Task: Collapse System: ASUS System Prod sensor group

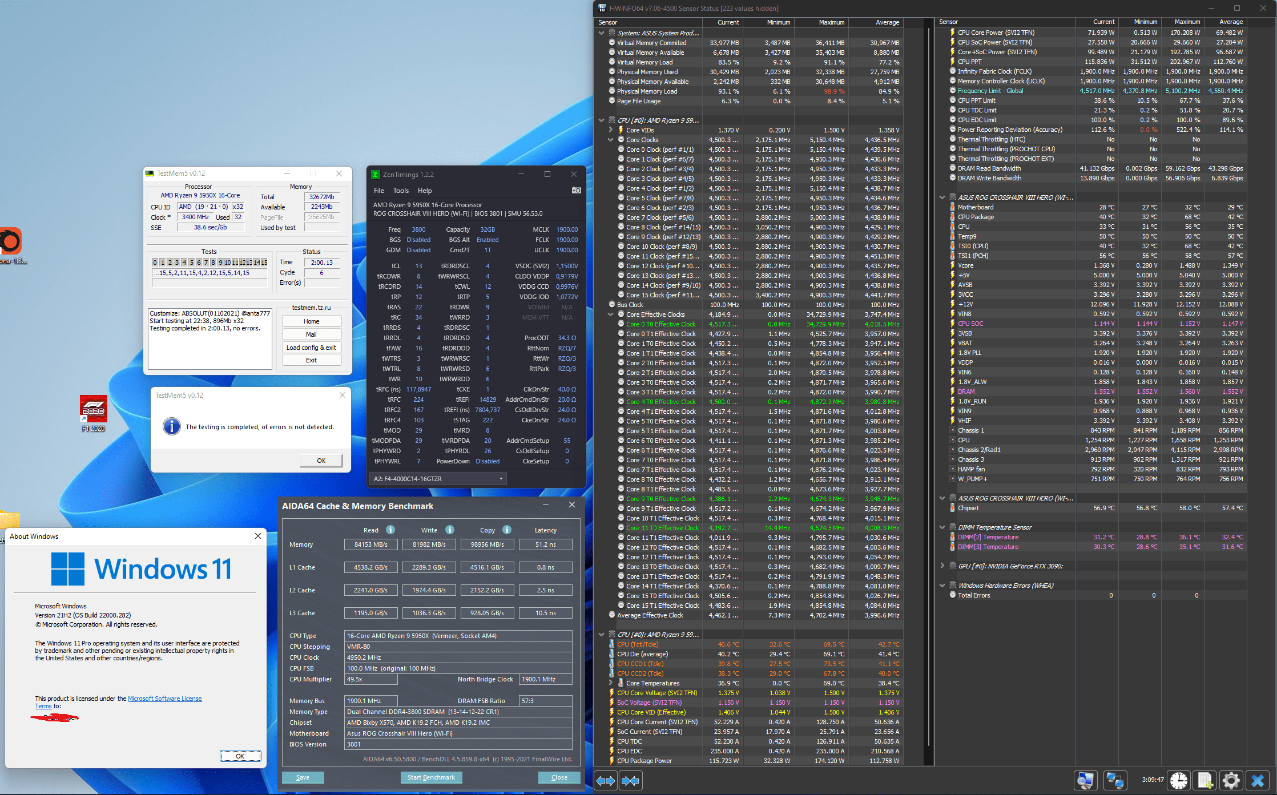Action: [x=601, y=33]
